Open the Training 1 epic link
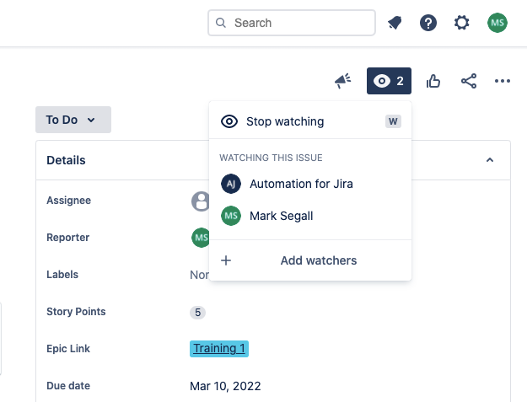Screen dimensions: 527x402 click(x=219, y=349)
